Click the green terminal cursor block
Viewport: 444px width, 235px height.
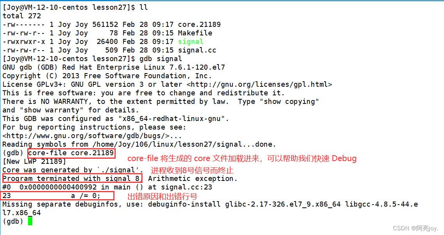30,221
